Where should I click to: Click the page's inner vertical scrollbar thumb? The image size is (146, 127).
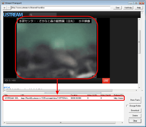point(139,42)
